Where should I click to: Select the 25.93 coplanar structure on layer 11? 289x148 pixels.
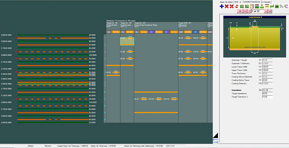[156, 99]
